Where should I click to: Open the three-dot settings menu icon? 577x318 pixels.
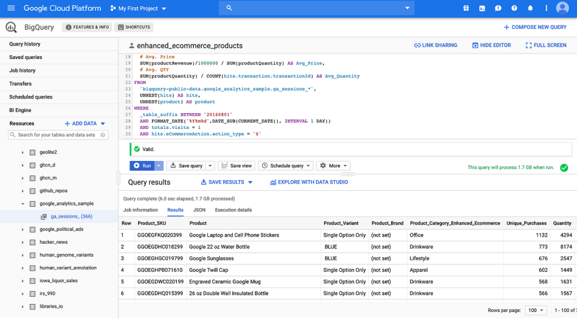coord(546,8)
